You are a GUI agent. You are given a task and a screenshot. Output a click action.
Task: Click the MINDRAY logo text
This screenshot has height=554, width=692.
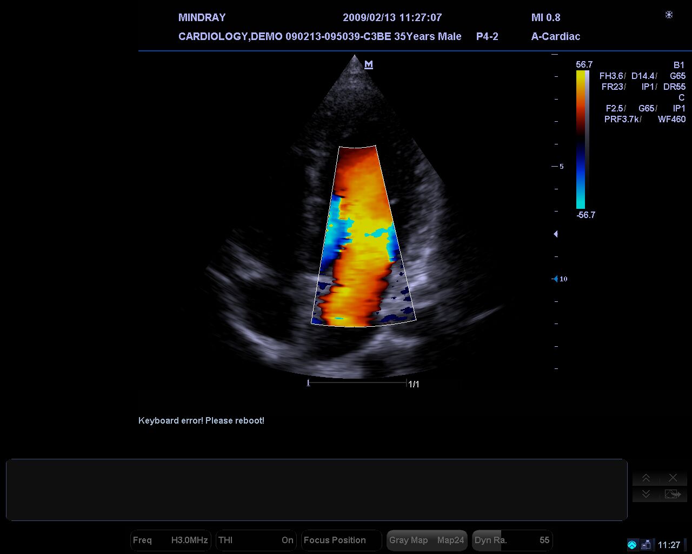point(202,17)
